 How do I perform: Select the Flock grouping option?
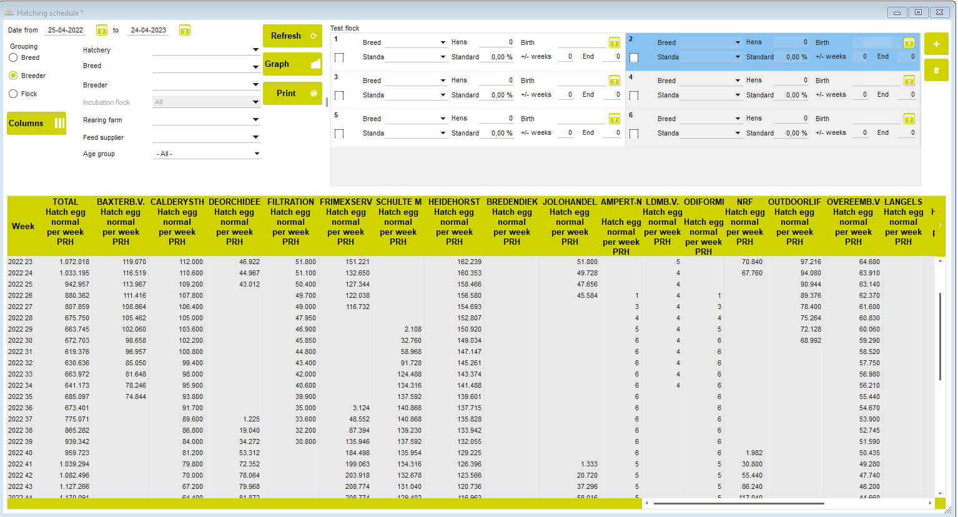(13, 94)
